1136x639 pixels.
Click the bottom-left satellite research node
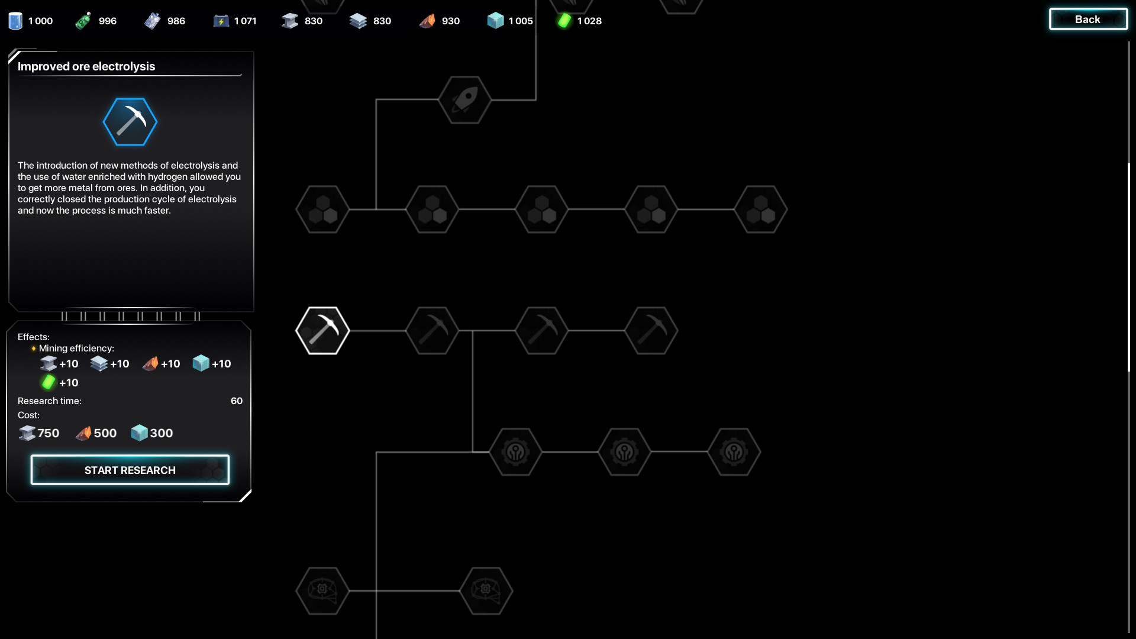(322, 590)
